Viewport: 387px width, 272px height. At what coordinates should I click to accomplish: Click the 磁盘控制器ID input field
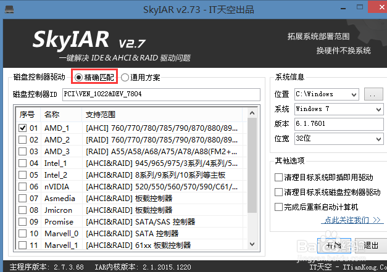161,94
